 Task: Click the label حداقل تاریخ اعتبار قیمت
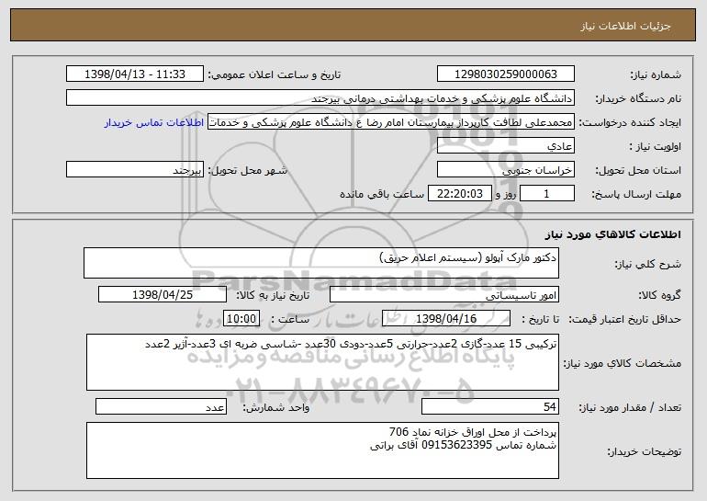click(x=624, y=320)
